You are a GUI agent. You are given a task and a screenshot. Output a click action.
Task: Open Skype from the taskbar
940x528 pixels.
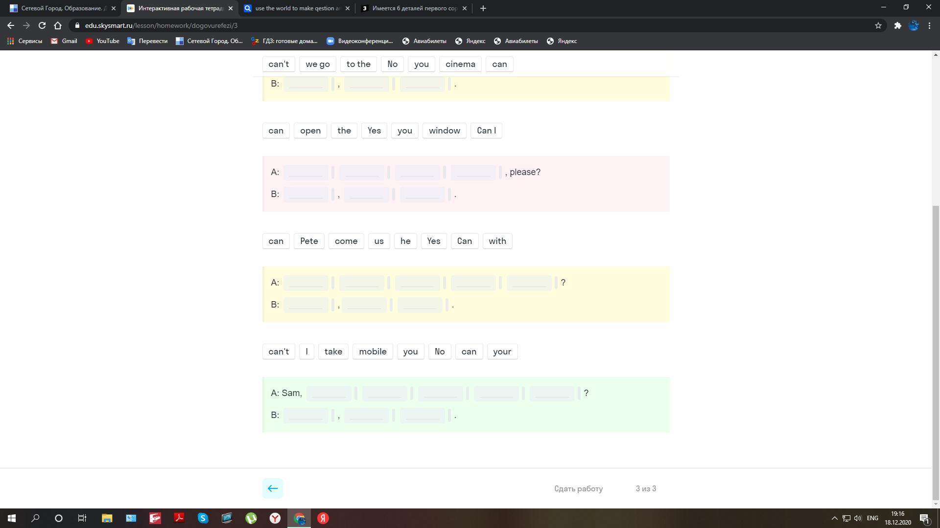pos(203,518)
